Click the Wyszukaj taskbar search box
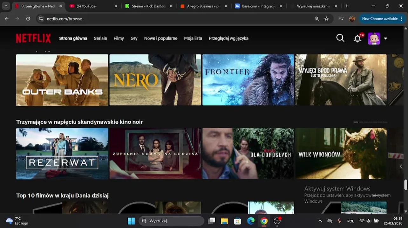The width and height of the screenshot is (408, 228). (x=171, y=221)
